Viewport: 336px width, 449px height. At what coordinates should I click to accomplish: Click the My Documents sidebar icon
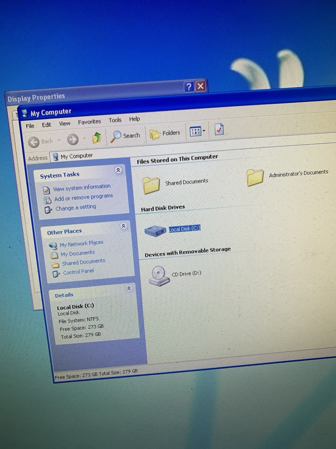[x=54, y=255]
